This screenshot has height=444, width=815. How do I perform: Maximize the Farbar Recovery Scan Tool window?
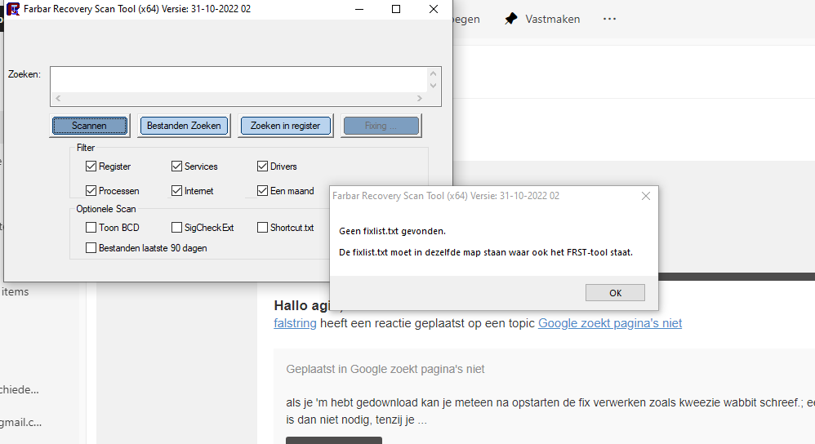tap(396, 9)
